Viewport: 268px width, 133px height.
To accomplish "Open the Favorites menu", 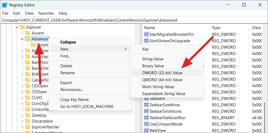I will click(46, 13).
